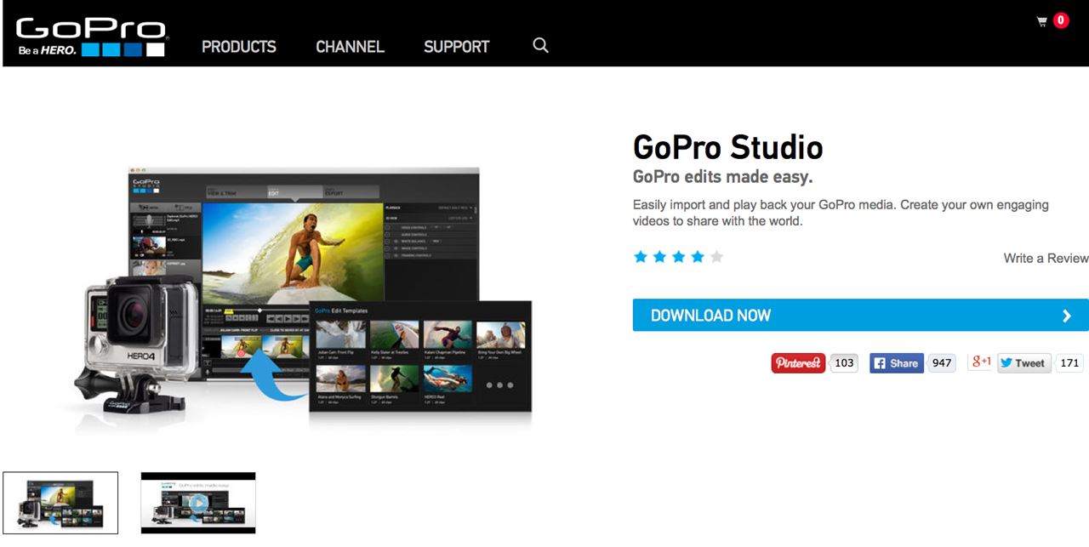This screenshot has width=1089, height=547.
Task: Click the Pinterest share button
Action: [x=798, y=363]
